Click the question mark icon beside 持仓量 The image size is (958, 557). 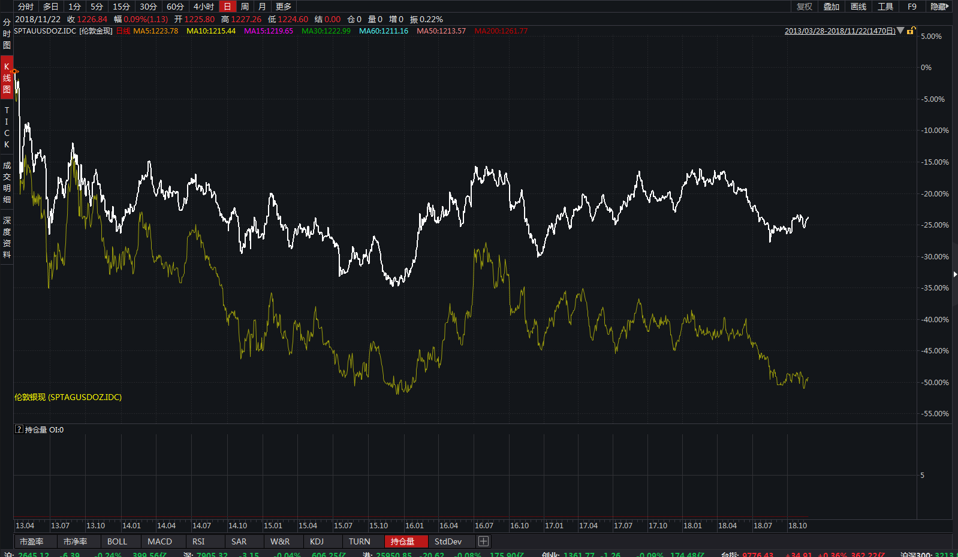click(x=19, y=429)
